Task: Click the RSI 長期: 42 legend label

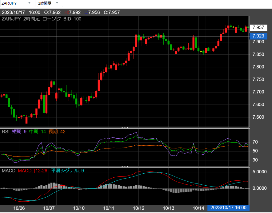Action: click(x=57, y=132)
